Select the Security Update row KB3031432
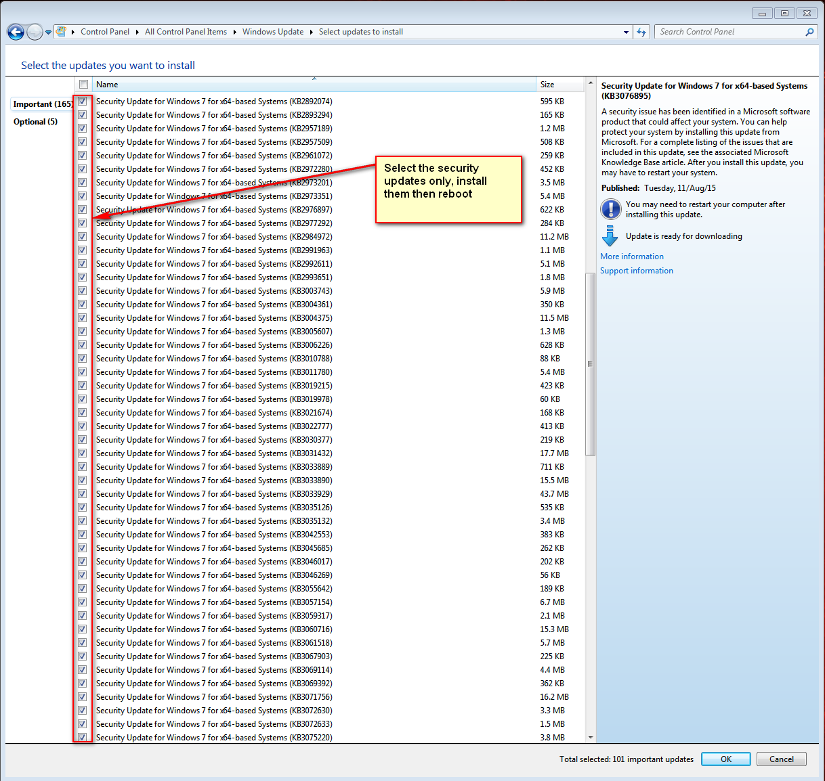This screenshot has height=781, width=825. pos(331,453)
